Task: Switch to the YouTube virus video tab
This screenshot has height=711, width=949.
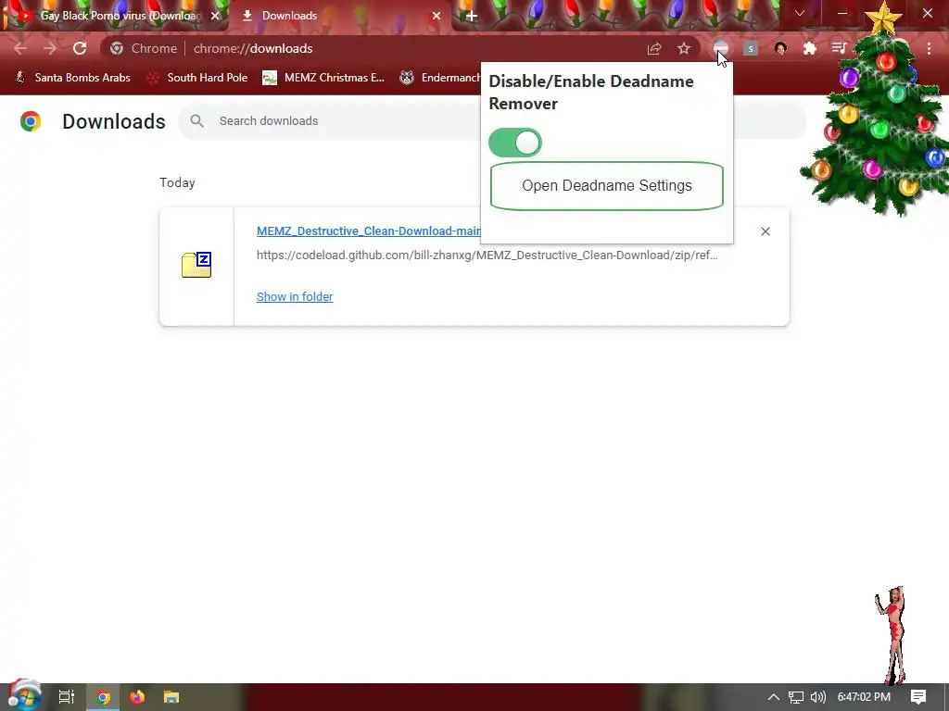Action: pyautogui.click(x=115, y=16)
